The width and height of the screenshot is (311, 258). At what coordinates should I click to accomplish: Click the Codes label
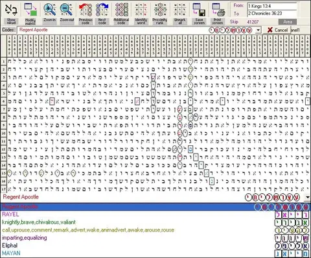(x=8, y=30)
